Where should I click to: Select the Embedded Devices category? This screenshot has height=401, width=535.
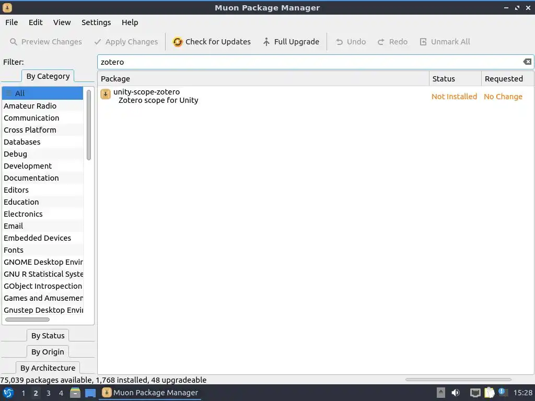click(43, 238)
